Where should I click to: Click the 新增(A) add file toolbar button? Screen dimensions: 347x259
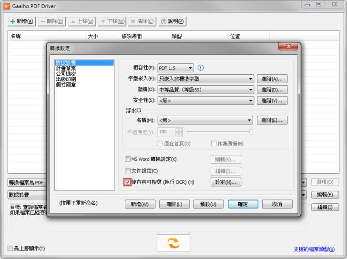pos(22,21)
